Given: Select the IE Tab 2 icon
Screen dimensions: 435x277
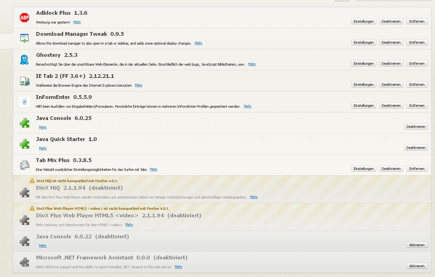Looking at the screenshot, I should coord(24,81).
